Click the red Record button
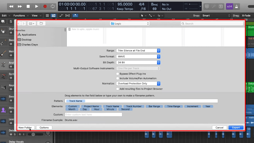Image resolution: width=254 pixels, height=143 pixels. [x=45, y=6]
